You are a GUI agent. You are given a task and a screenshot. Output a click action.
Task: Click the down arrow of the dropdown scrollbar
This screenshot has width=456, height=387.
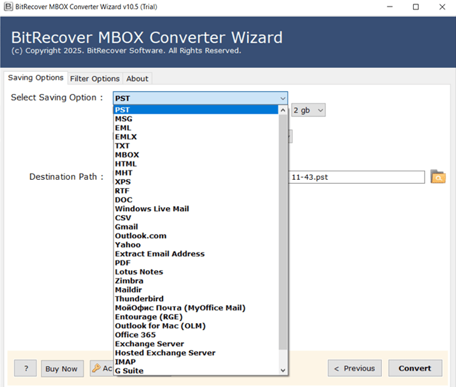(283, 370)
